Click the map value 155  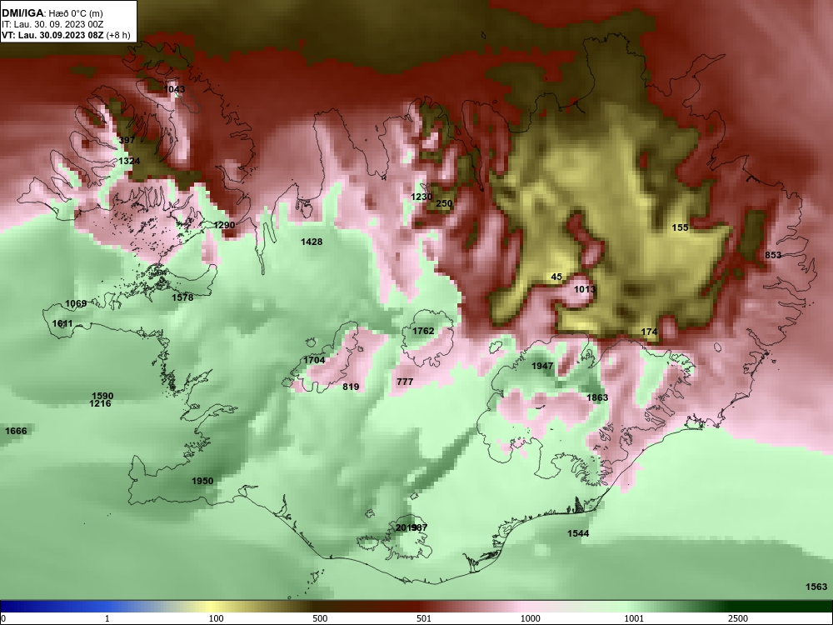coord(680,227)
